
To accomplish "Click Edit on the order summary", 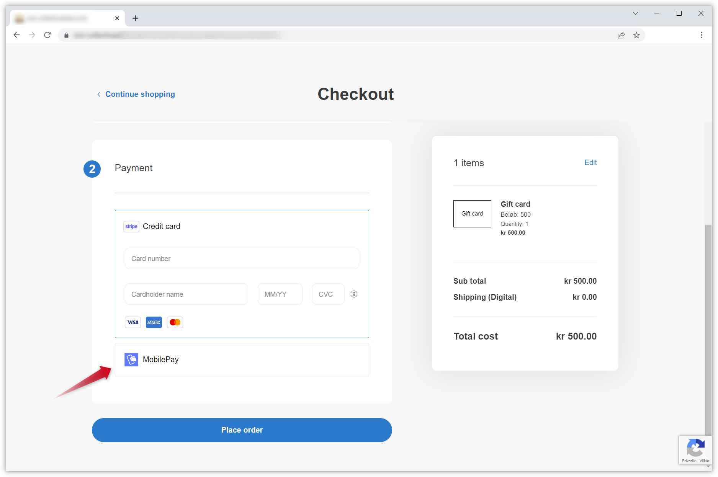I will pyautogui.click(x=590, y=162).
